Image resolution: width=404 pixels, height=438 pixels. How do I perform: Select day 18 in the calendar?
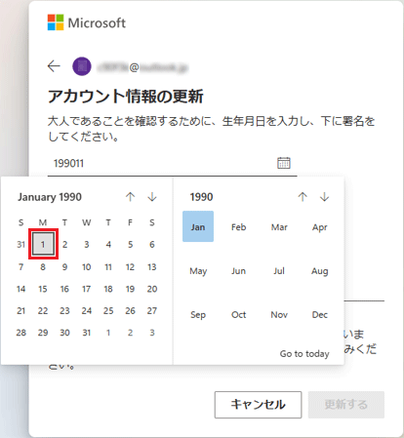[x=108, y=289]
